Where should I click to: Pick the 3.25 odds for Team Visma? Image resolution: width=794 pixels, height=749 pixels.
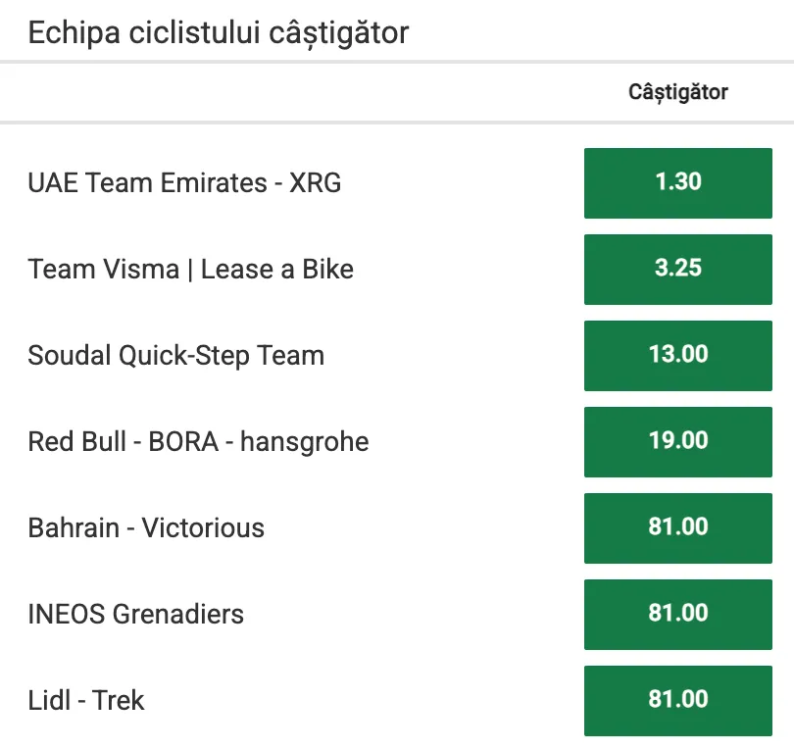[678, 269]
